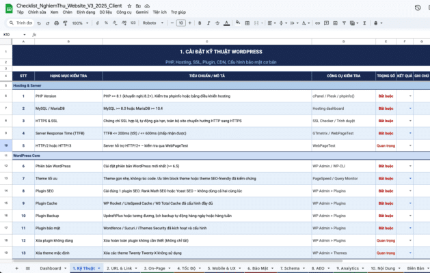
Task: Open the Tệp menu
Action: (x=20, y=12)
